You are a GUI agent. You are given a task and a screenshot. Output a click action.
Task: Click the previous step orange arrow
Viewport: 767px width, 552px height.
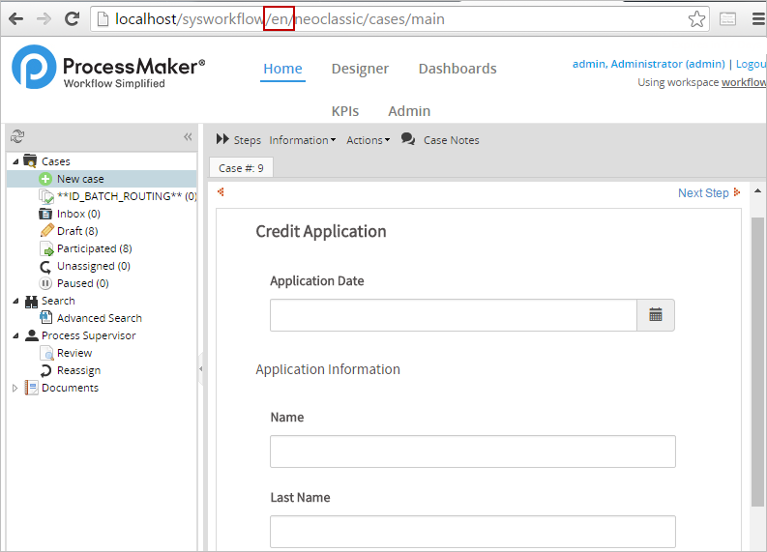(x=221, y=192)
